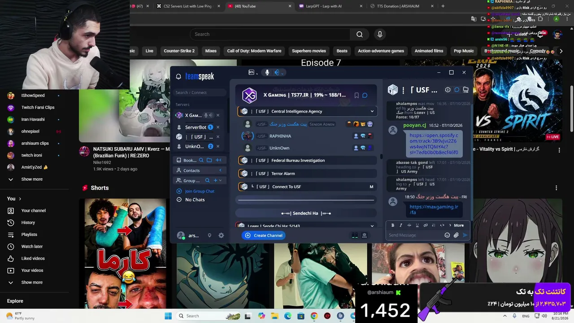Toggle bold formatting in message editor
574x323 pixels.
393,225
